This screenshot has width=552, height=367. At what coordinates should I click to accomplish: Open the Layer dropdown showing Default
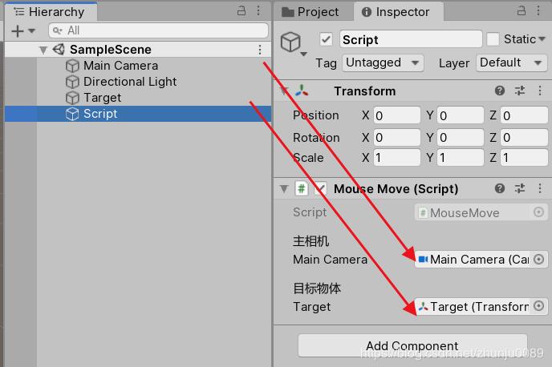[512, 63]
